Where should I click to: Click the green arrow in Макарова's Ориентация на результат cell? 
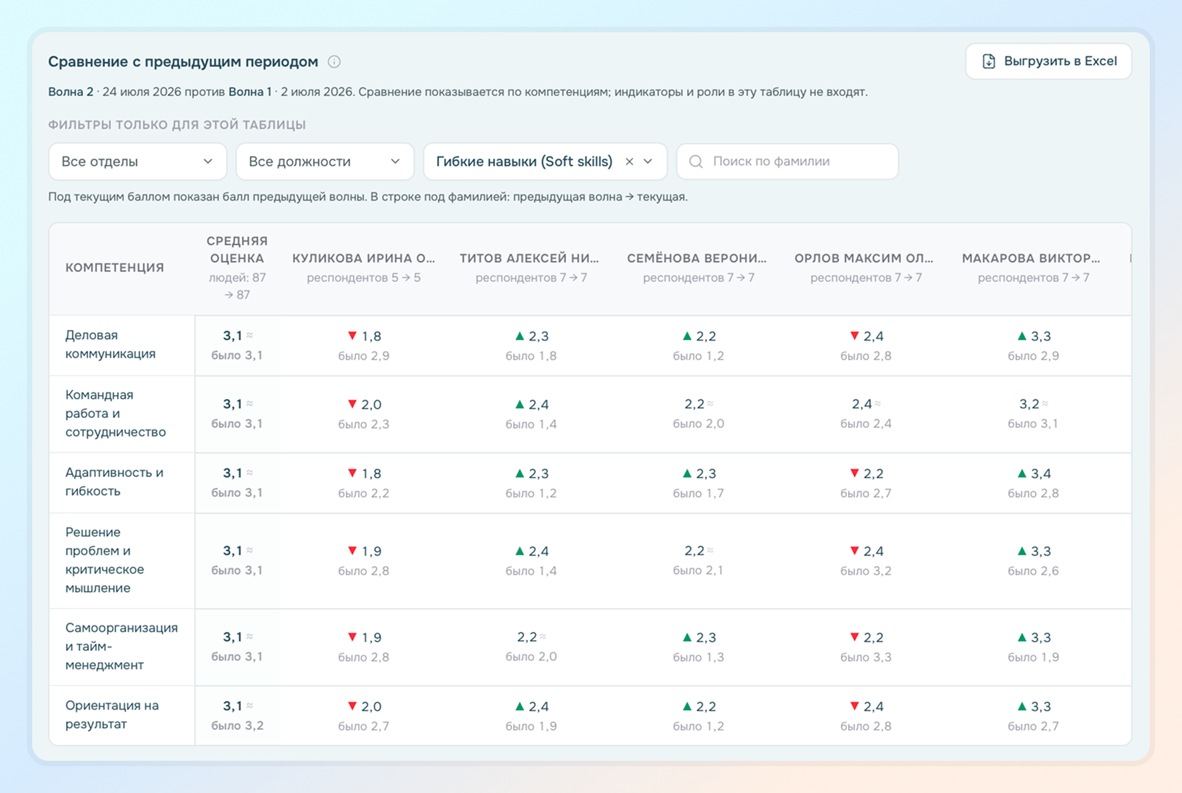(1021, 706)
